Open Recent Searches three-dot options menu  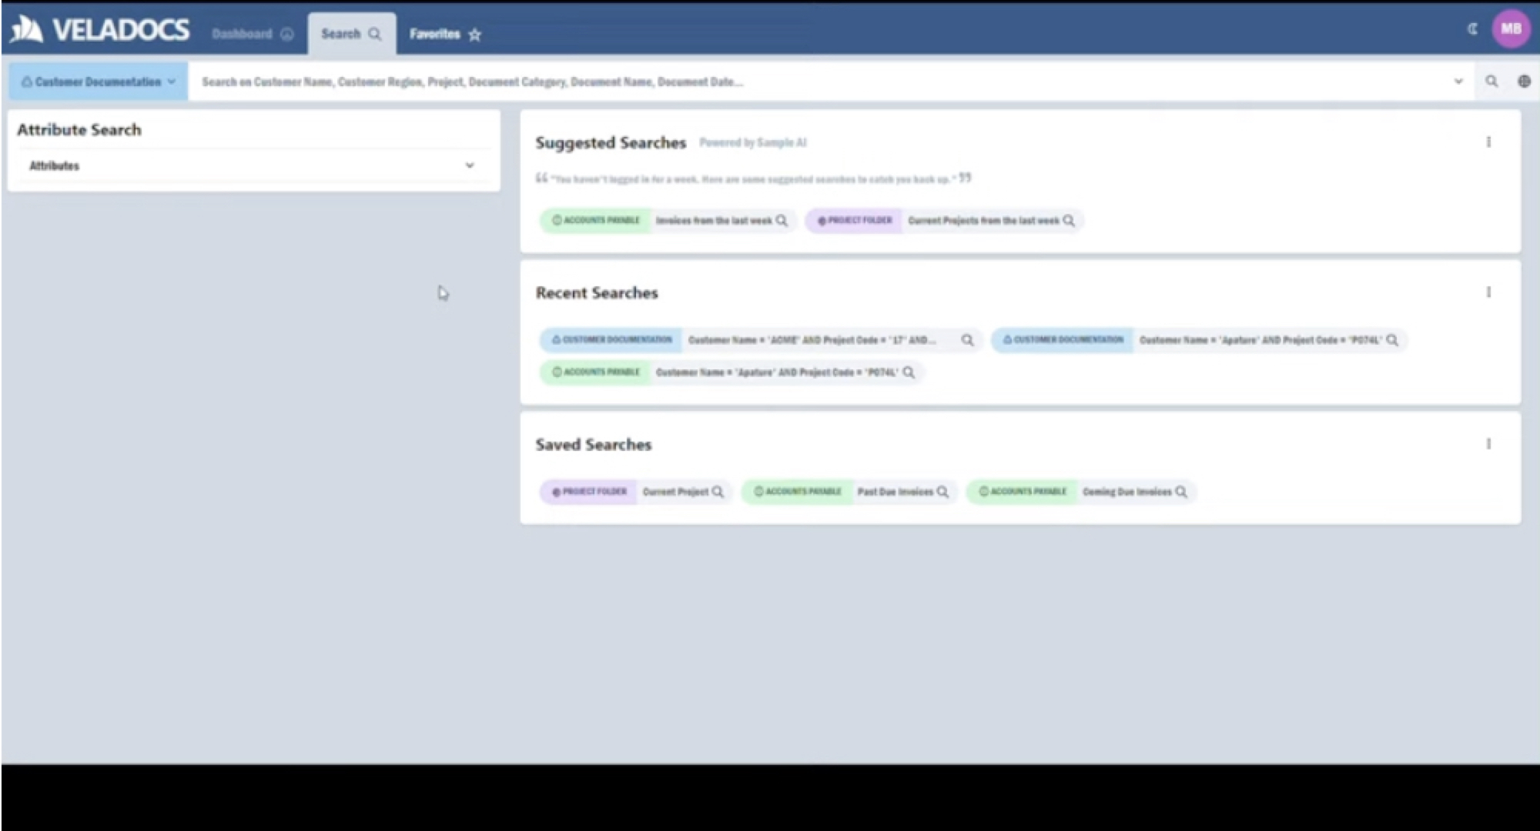tap(1488, 292)
